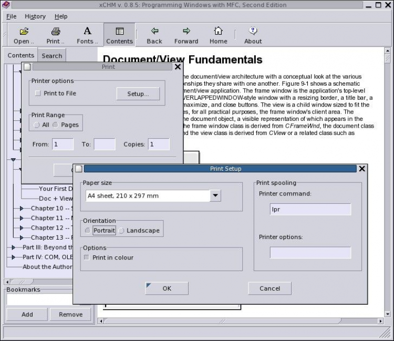This screenshot has width=394, height=341.
Task: Select About the Author tree item
Action: point(47,267)
